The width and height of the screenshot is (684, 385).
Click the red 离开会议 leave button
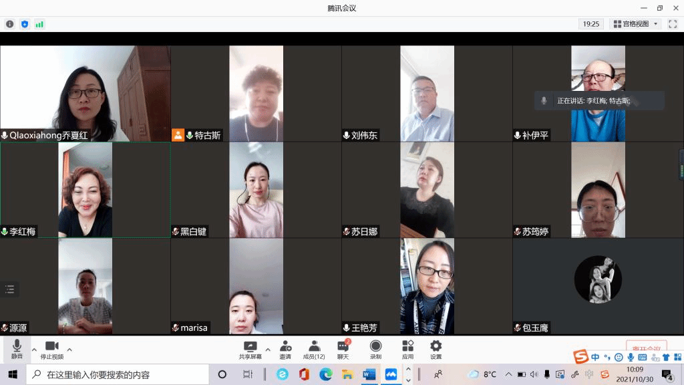[x=646, y=348]
